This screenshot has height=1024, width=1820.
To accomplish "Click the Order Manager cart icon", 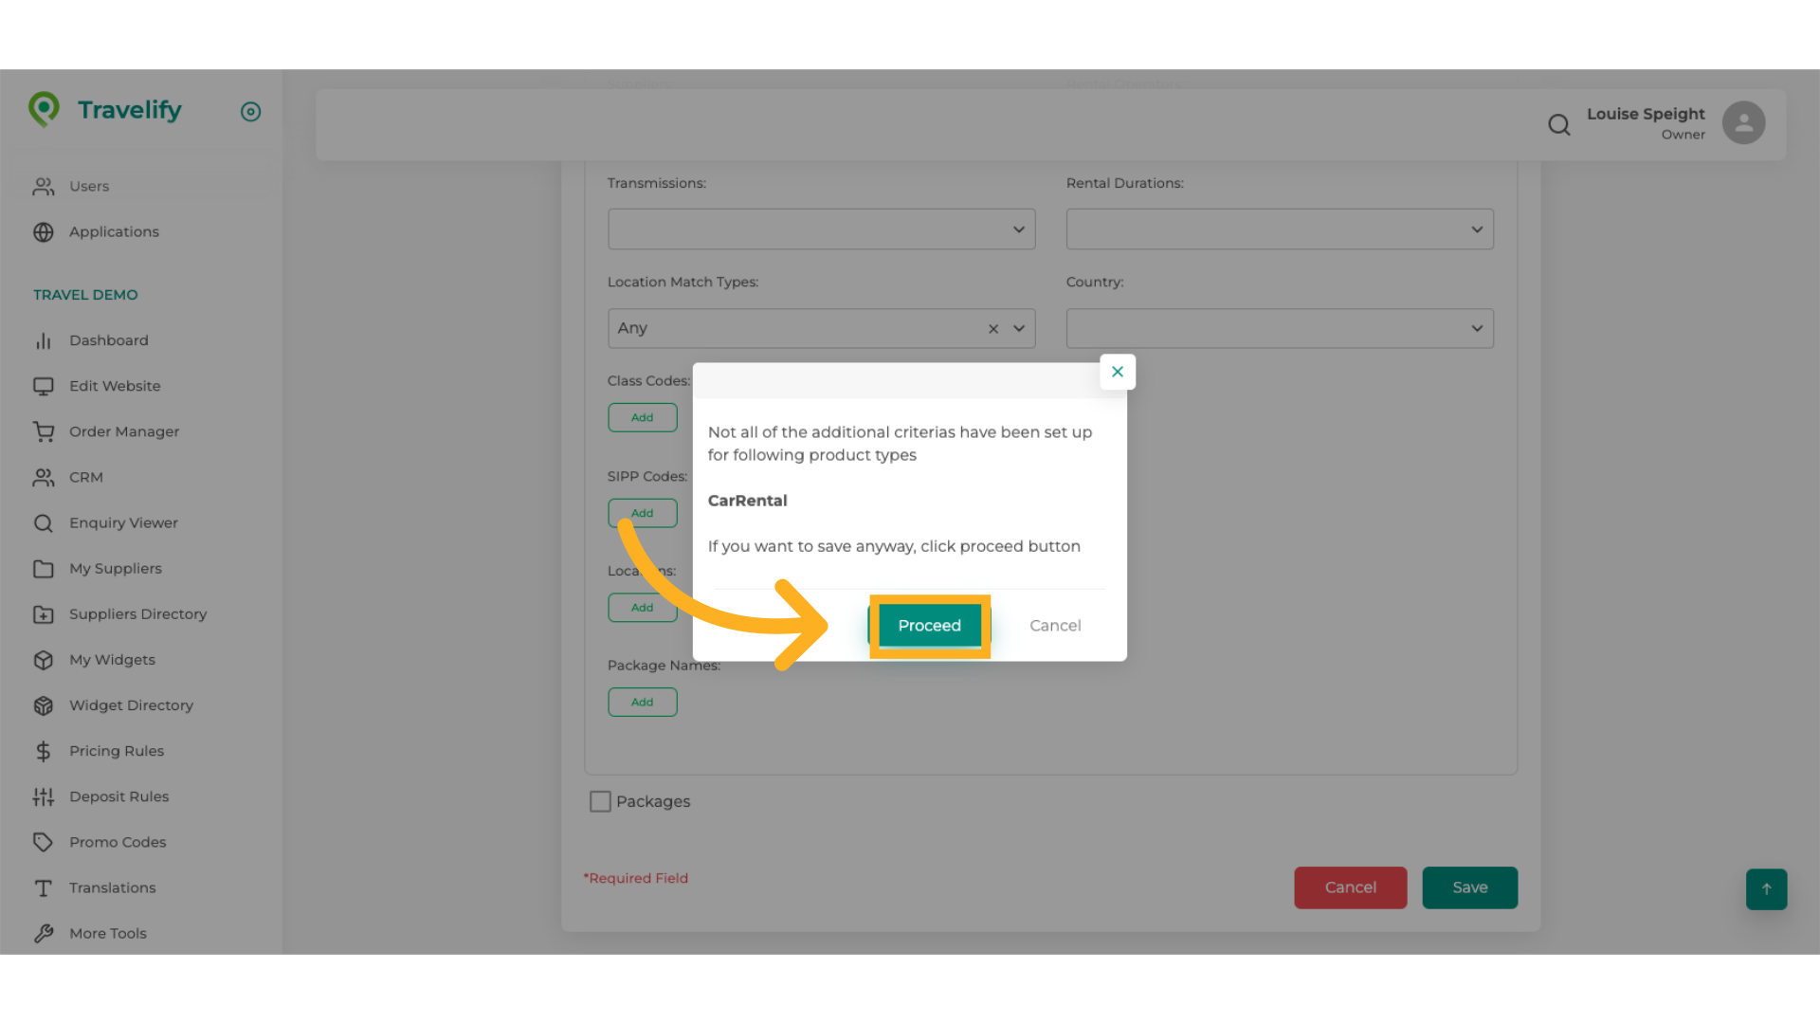I will coord(44,431).
